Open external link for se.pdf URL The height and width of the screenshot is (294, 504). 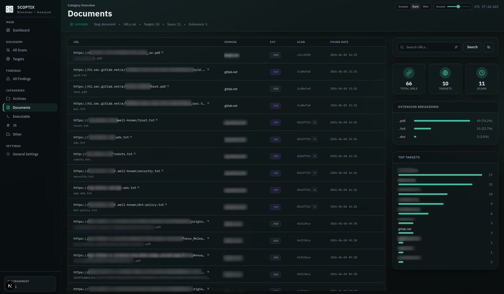[x=162, y=52]
